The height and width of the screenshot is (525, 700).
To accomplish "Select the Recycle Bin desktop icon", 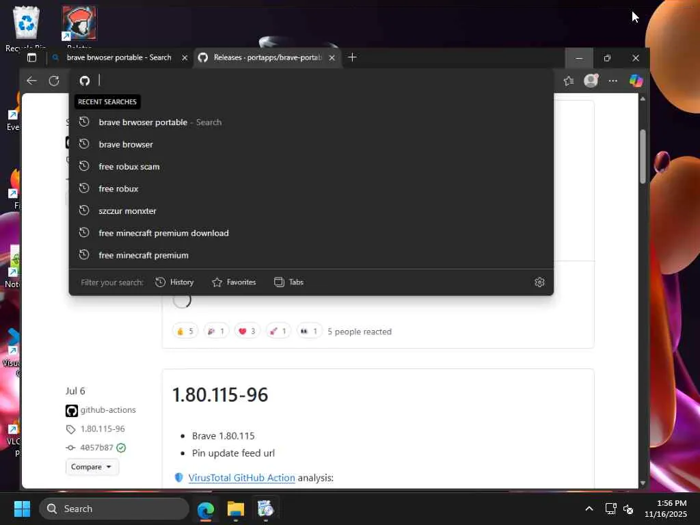I will 26,27.
